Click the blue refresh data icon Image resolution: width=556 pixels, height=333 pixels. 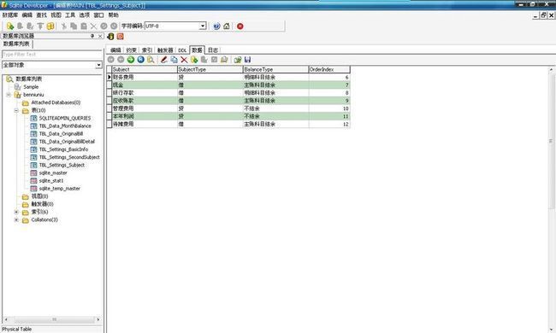[141, 60]
